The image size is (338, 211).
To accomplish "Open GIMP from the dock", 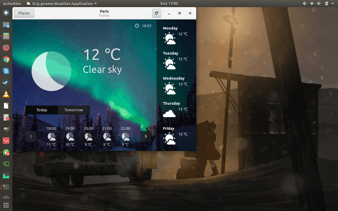I will (x=6, y=129).
